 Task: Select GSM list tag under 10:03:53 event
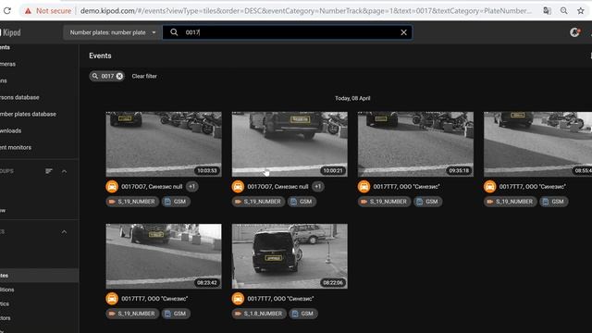[176, 202]
